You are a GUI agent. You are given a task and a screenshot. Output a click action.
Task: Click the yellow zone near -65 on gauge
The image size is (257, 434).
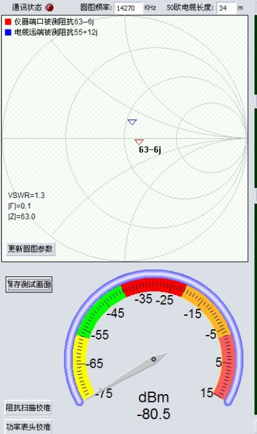click(x=81, y=365)
